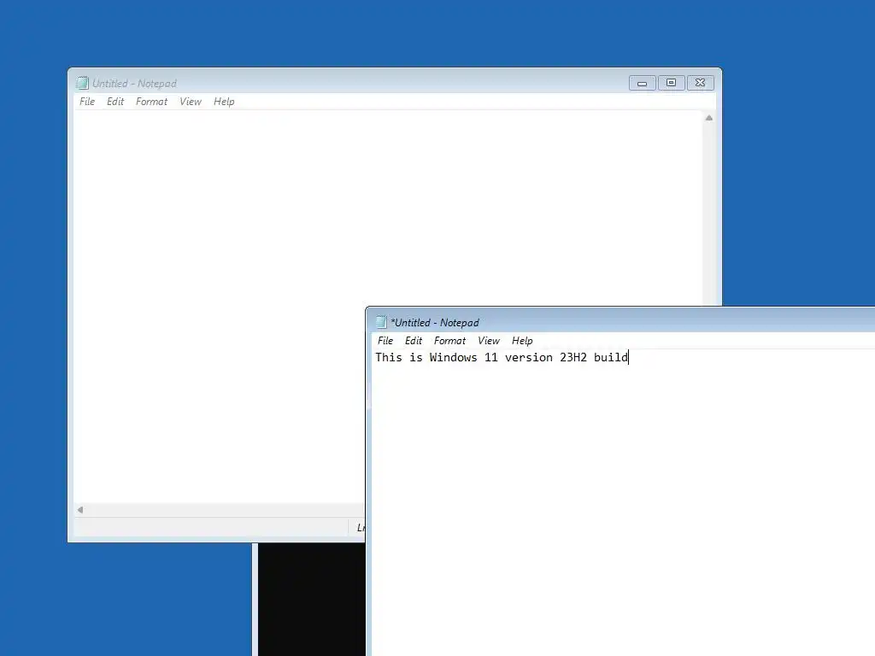Screen dimensions: 875x656
Task: Open View menu in background Notepad window
Action: pyautogui.click(x=191, y=102)
